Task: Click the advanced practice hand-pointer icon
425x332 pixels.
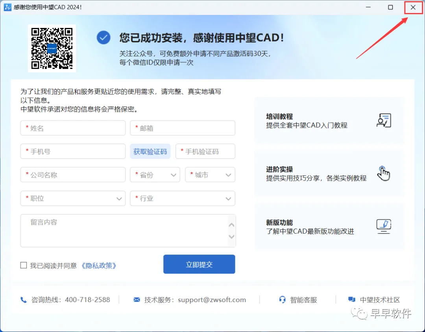Action: click(383, 173)
